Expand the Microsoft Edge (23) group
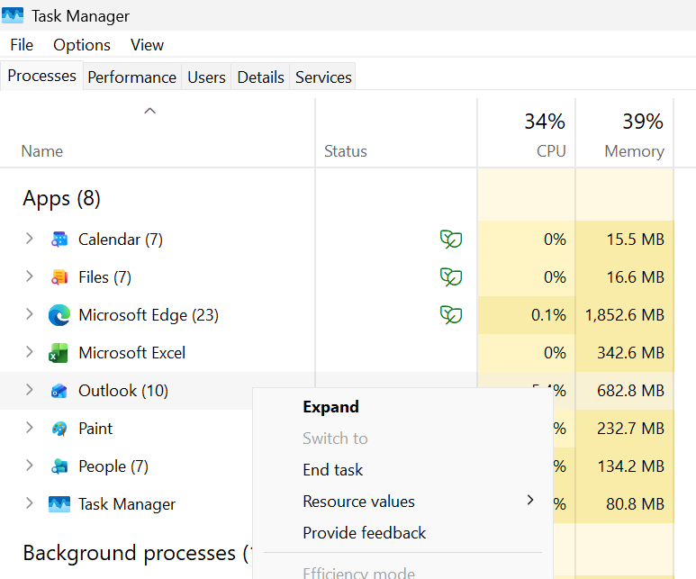 coord(30,314)
